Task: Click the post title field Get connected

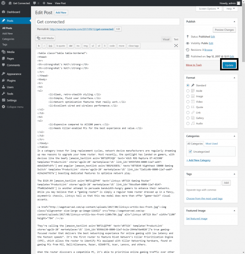Action: point(107,22)
